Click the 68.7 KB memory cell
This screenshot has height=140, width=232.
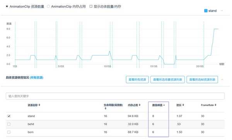[x=133, y=132]
